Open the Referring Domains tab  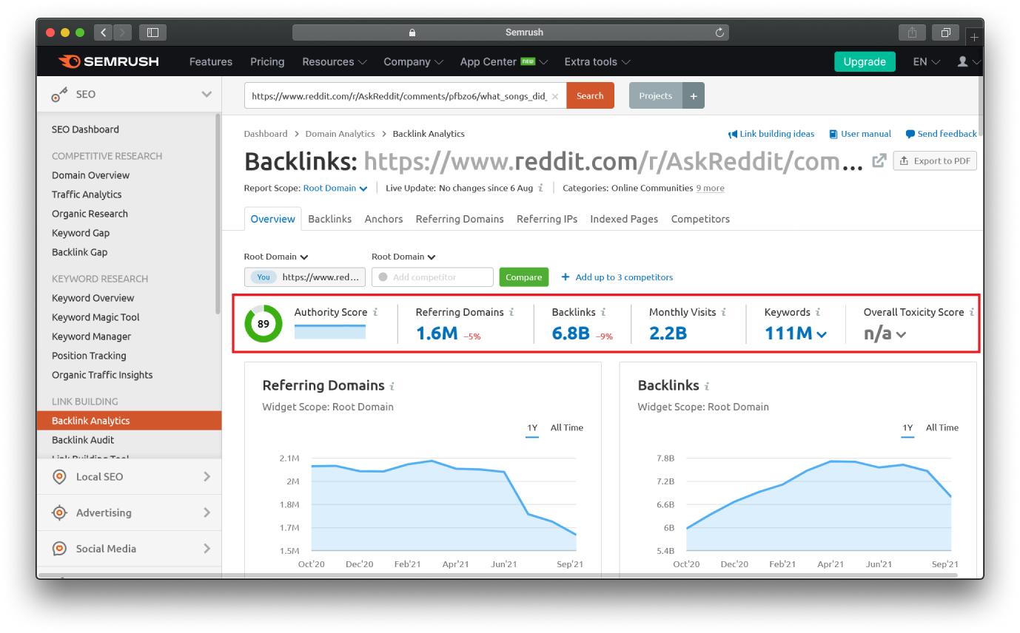pyautogui.click(x=460, y=219)
